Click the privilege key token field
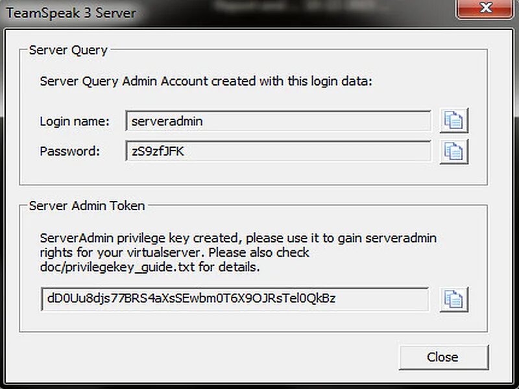The image size is (519, 389). click(235, 299)
